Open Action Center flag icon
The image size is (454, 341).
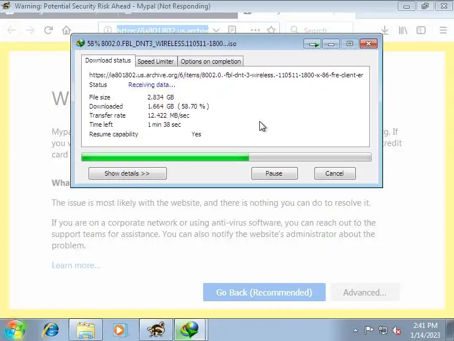pyautogui.click(x=369, y=330)
